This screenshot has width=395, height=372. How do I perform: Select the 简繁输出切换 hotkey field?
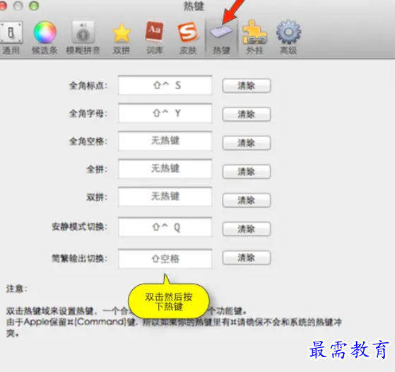click(x=165, y=259)
